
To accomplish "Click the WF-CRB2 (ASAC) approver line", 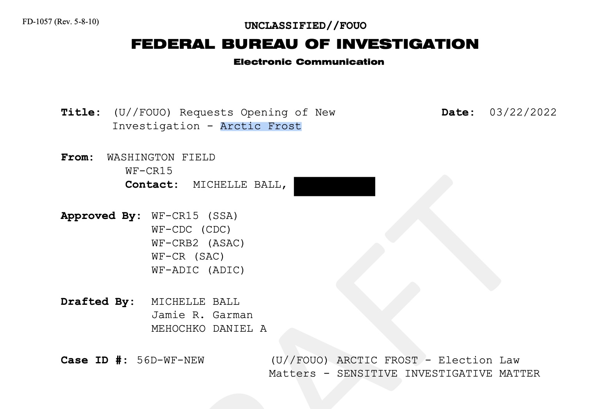I will (198, 243).
